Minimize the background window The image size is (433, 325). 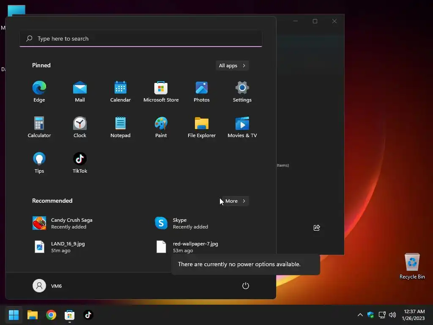[296, 21]
